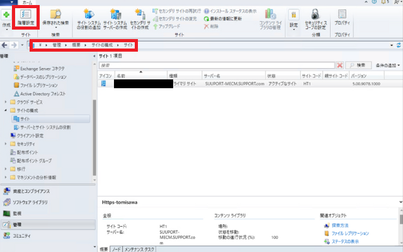Viewport: 403px width, 252px height.
Task: Open the 条件の追加 dropdown
Action: click(x=387, y=65)
